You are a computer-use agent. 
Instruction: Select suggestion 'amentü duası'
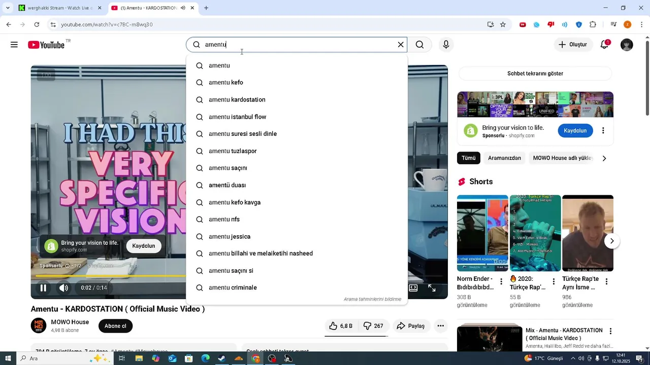click(x=297, y=185)
